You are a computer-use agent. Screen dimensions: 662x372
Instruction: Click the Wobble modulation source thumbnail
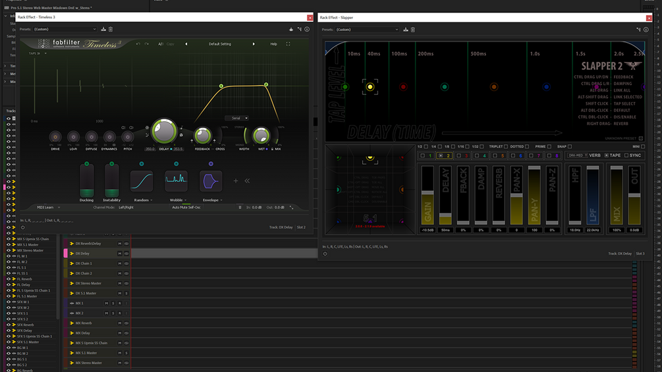pos(176,181)
